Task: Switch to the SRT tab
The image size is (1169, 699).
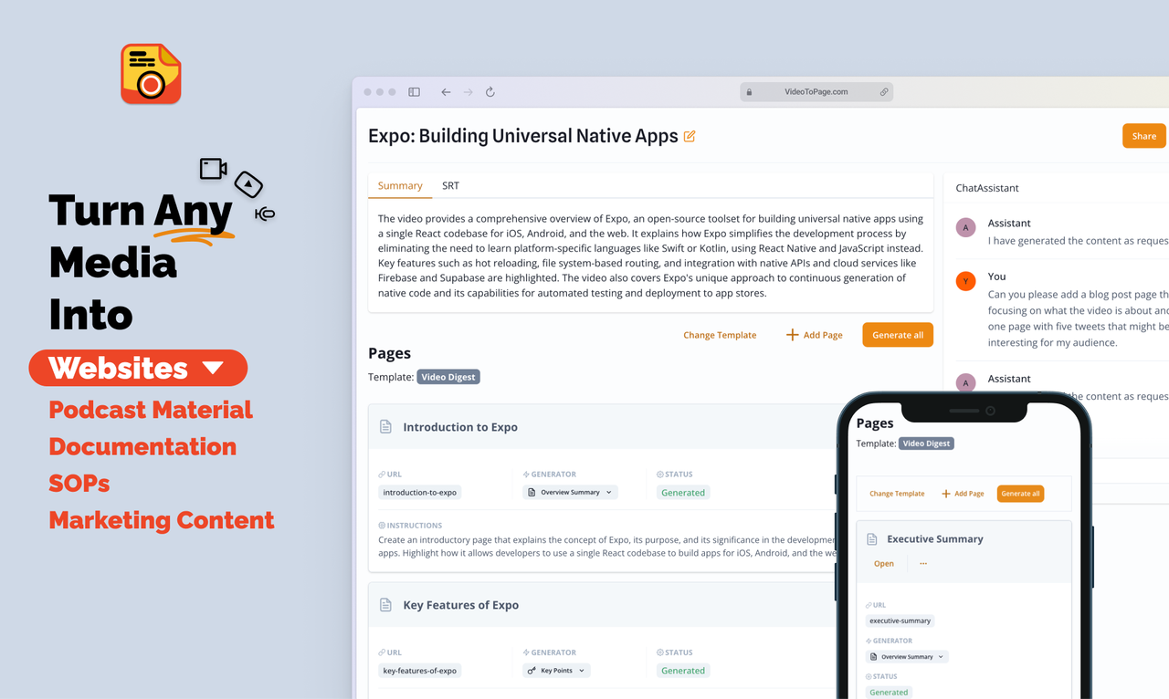Action: click(x=450, y=186)
